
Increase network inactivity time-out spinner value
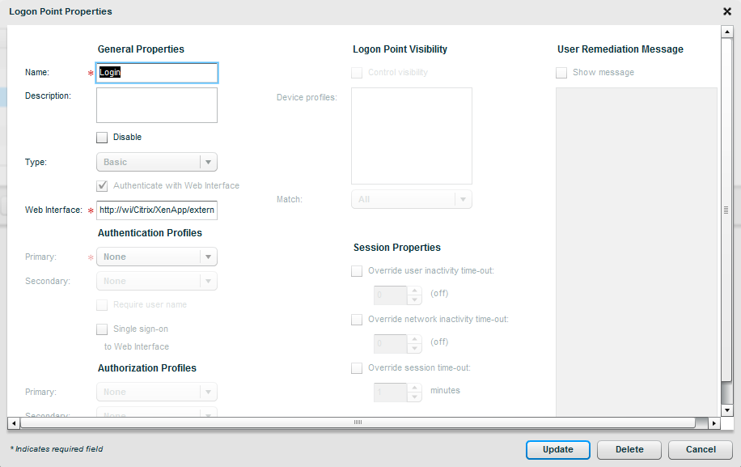pos(414,339)
